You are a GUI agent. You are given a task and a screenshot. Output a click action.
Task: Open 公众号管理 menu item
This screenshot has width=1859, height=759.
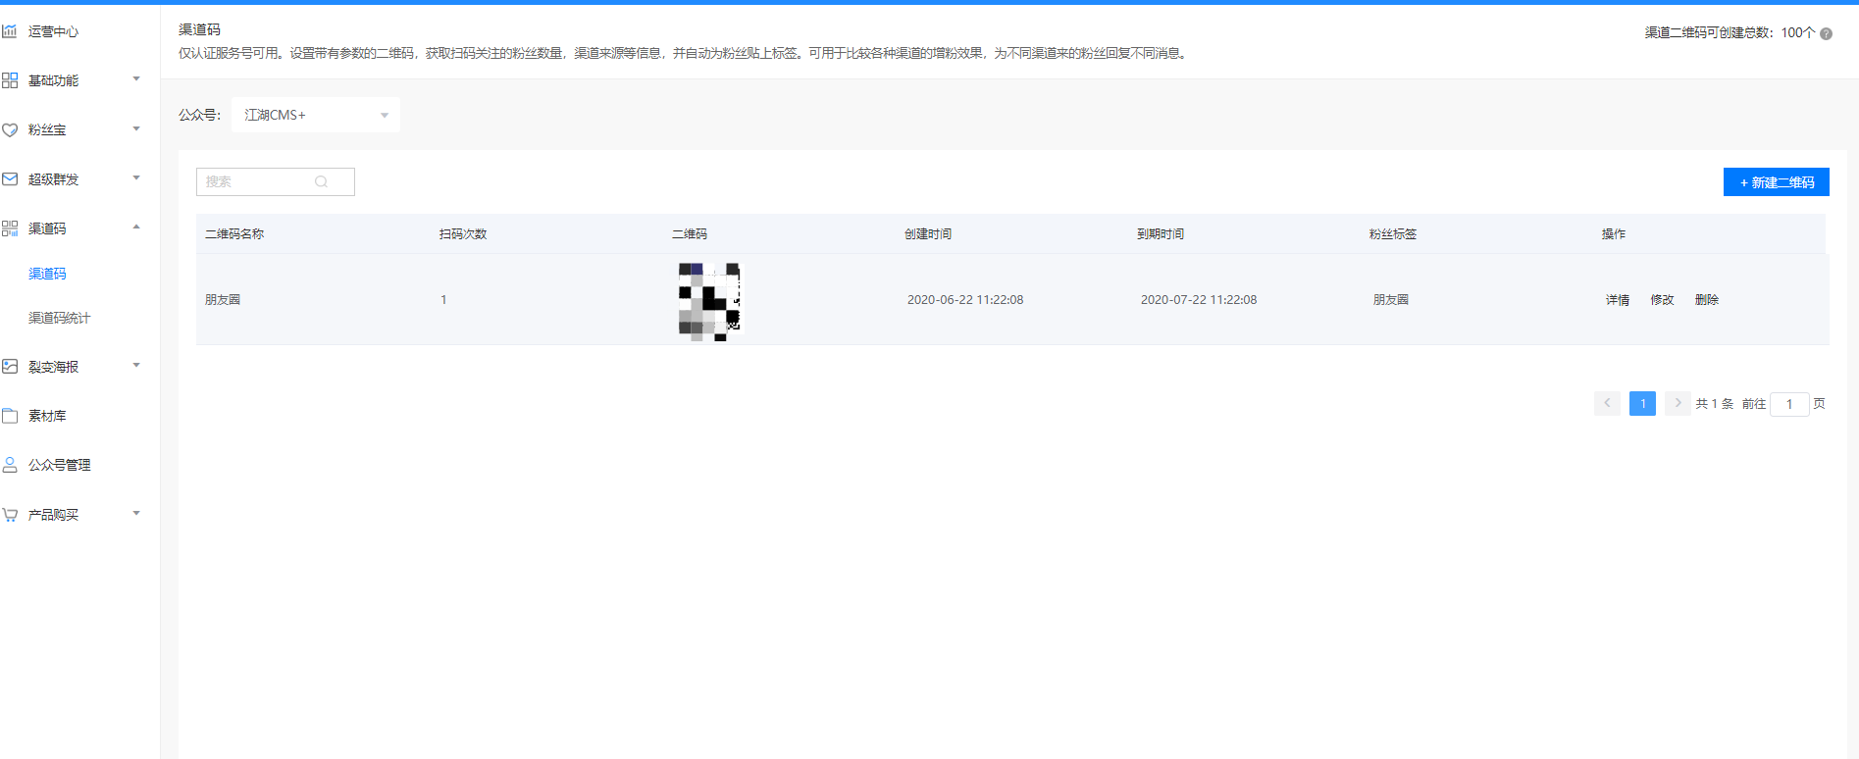coord(59,465)
